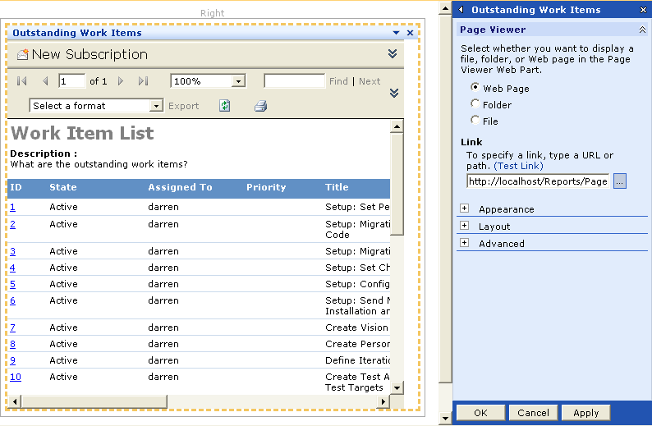Select the Folder radio button
The image size is (652, 426).
tap(475, 104)
